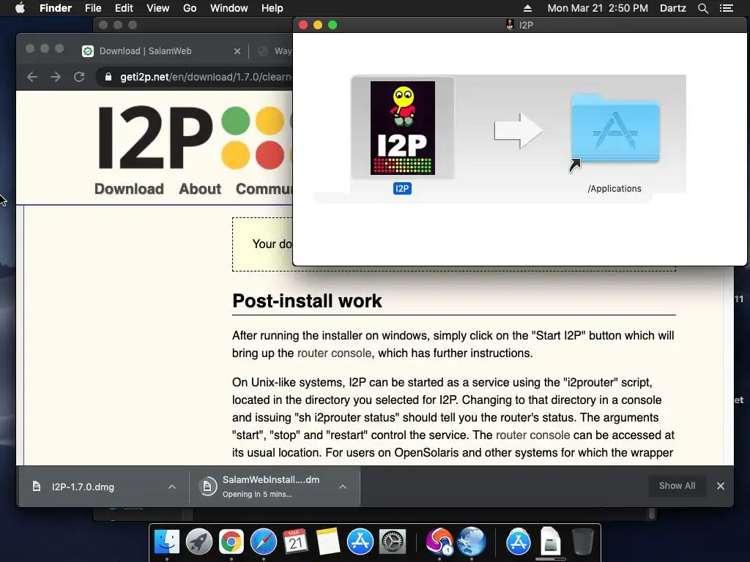Open Notes app in the Dock
This screenshot has width=750, height=562.
[328, 542]
